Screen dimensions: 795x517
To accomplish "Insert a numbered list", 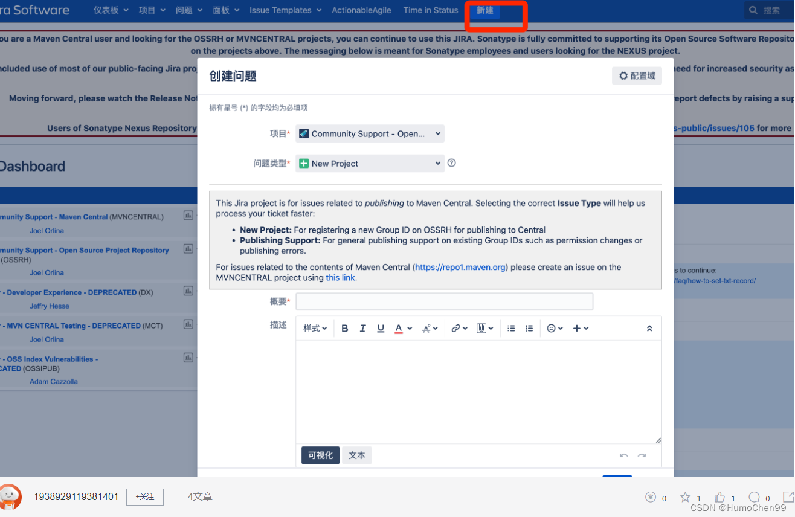I will (529, 329).
